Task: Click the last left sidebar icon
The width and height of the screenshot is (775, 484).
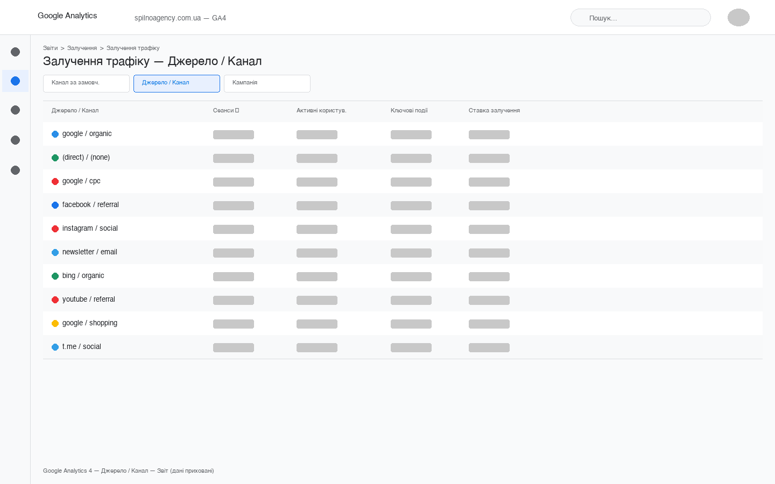Action: tap(16, 170)
